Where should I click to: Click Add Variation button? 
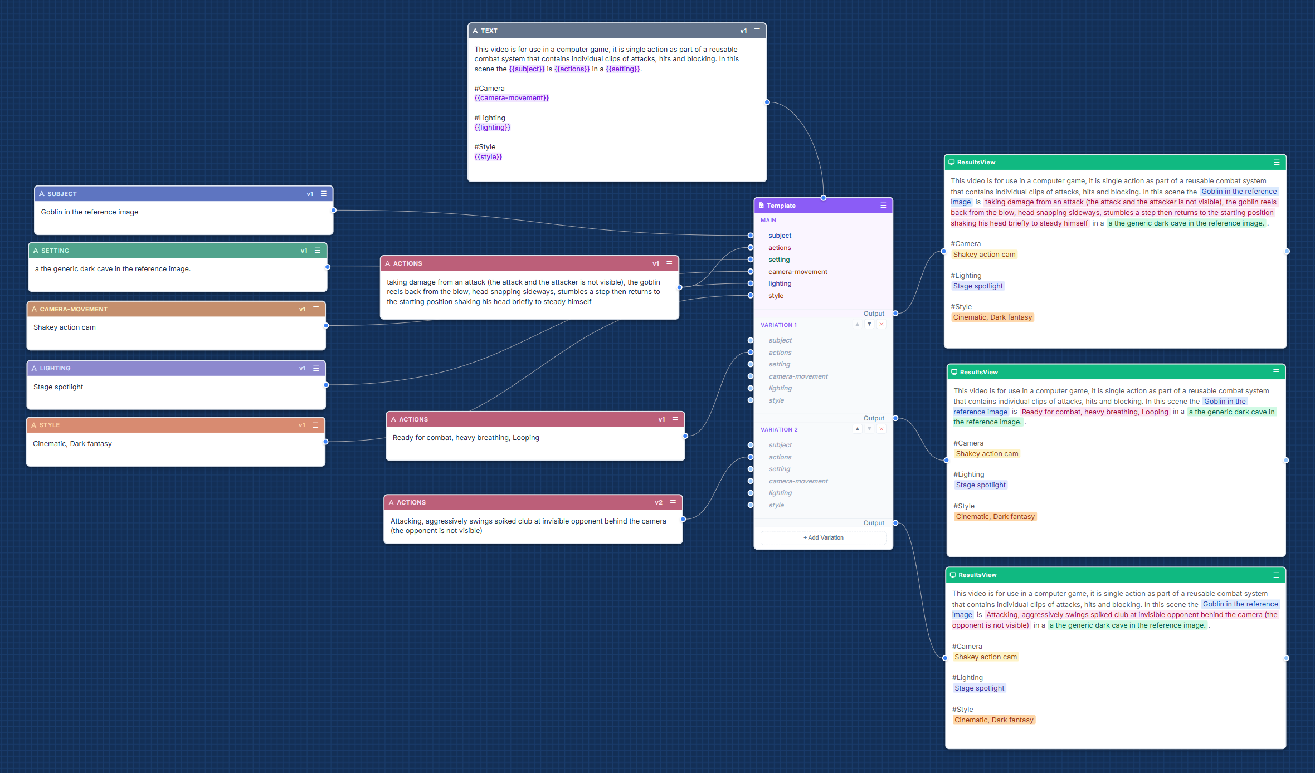coord(823,537)
